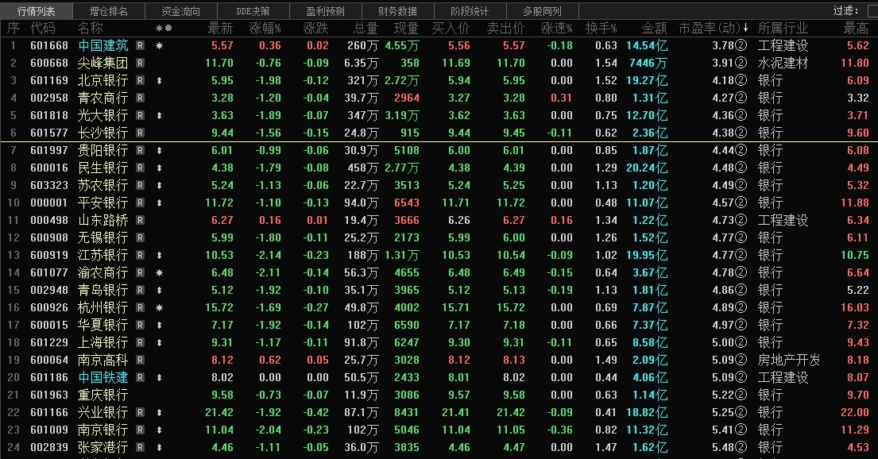The width and height of the screenshot is (878, 459).
Task: Click the R icon beside 青农商行
Action: click(140, 98)
